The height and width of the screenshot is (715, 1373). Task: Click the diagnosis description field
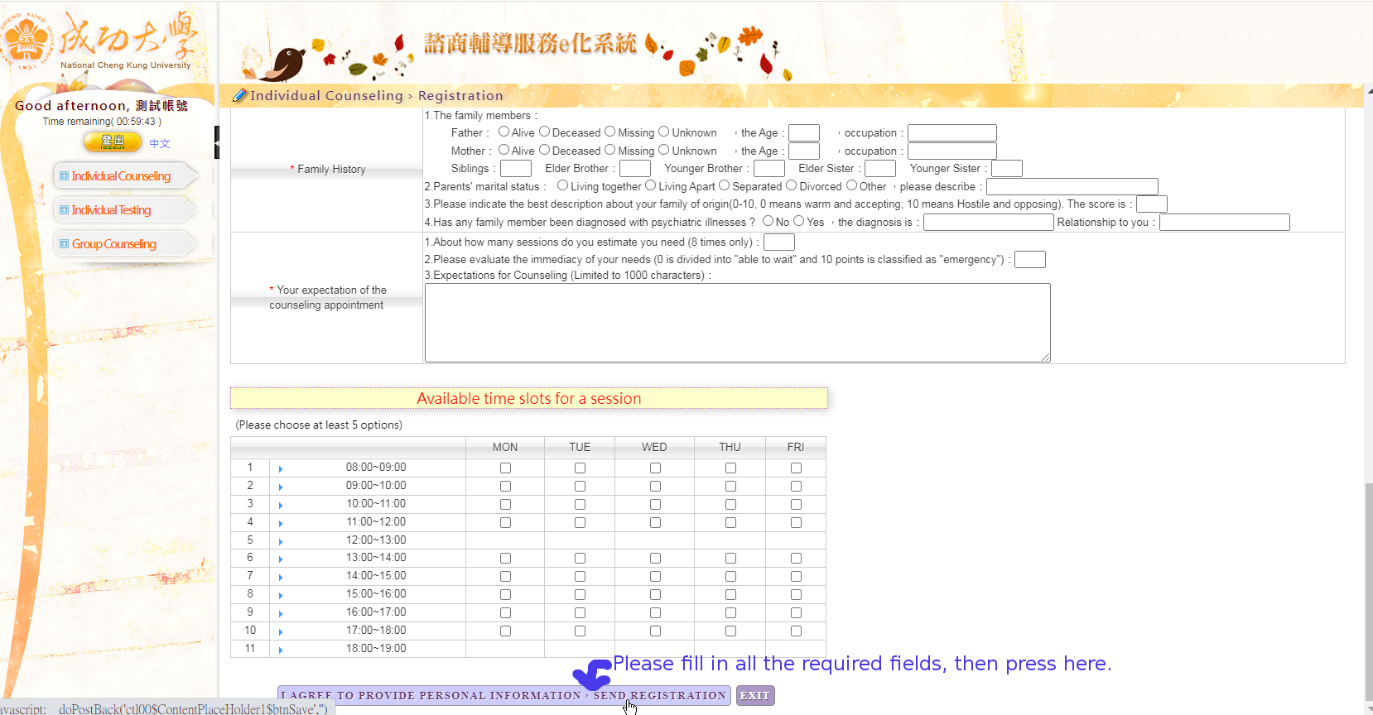click(989, 223)
